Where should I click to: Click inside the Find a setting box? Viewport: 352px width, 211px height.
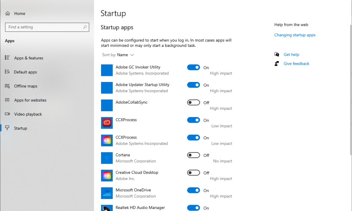(x=42, y=27)
